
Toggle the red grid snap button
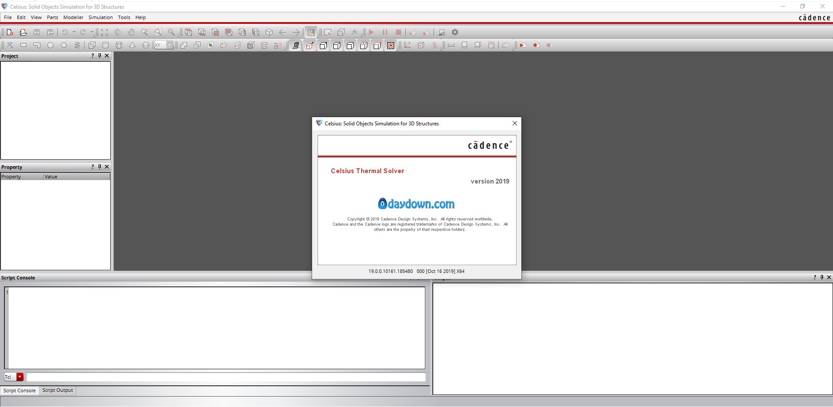(x=391, y=45)
